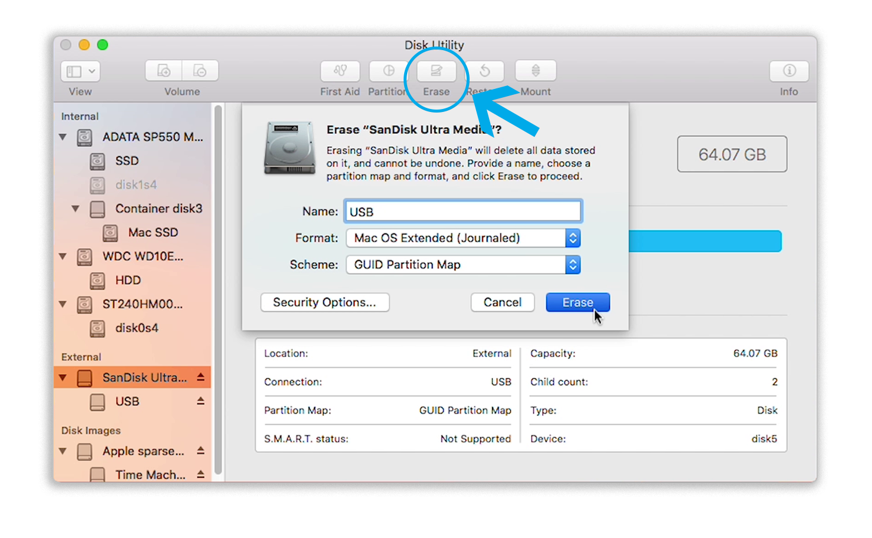Open Security Options...
The height and width of the screenshot is (538, 872).
[x=325, y=302]
